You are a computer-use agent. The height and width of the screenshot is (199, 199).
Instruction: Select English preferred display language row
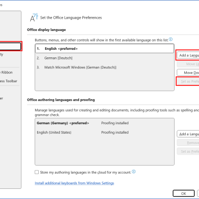coord(105,49)
